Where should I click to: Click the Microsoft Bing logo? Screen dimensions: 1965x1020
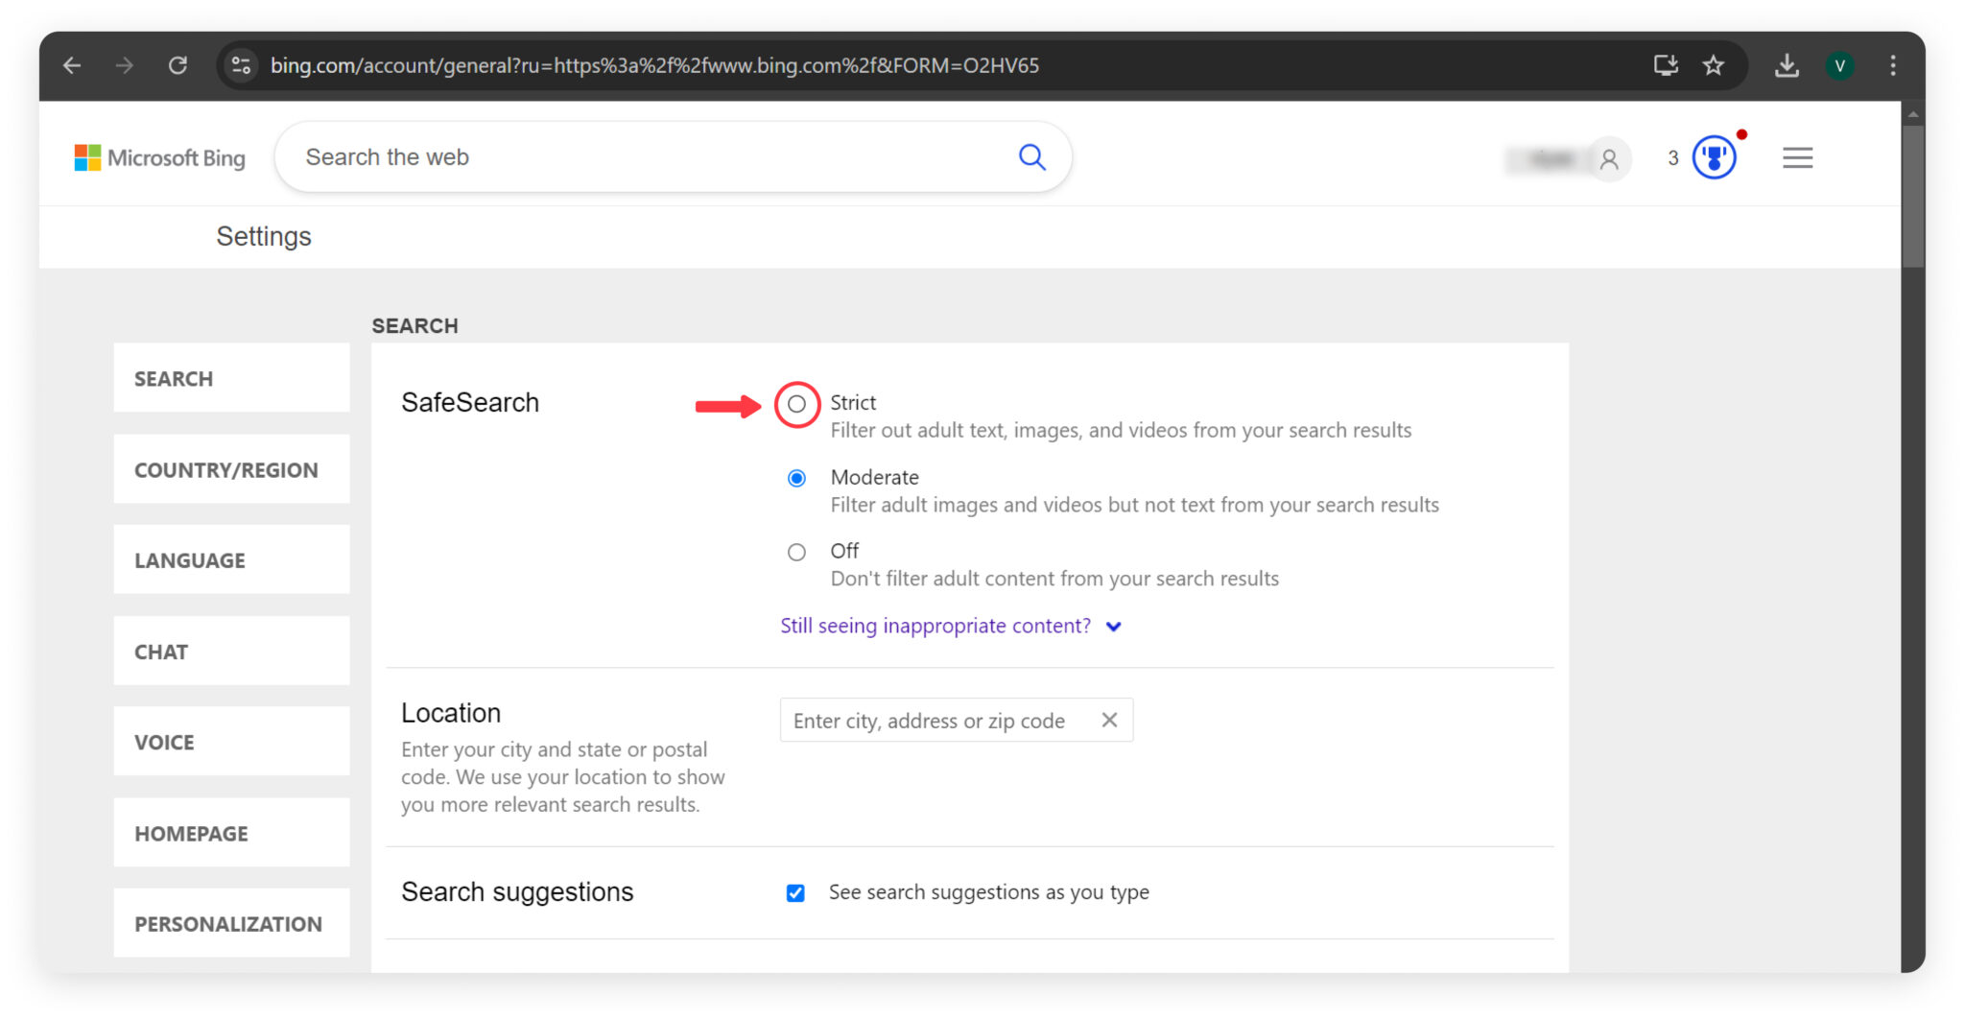click(x=159, y=157)
